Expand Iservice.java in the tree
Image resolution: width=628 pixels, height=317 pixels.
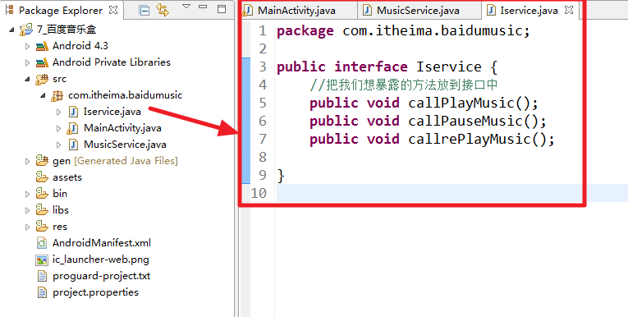tap(58, 112)
